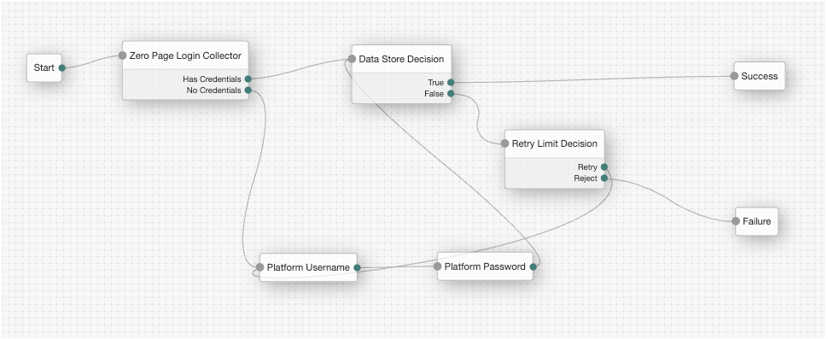Select the Platform Password node
Viewport: 828px width, 339px height.
point(485,266)
